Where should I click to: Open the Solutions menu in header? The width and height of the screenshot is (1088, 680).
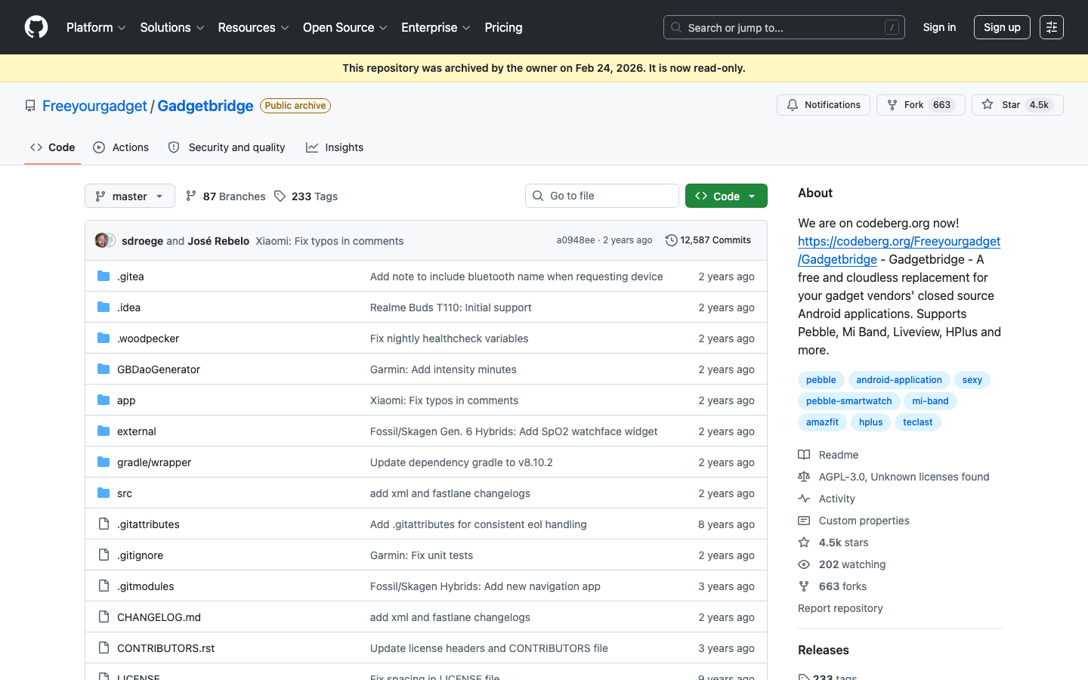(x=172, y=27)
